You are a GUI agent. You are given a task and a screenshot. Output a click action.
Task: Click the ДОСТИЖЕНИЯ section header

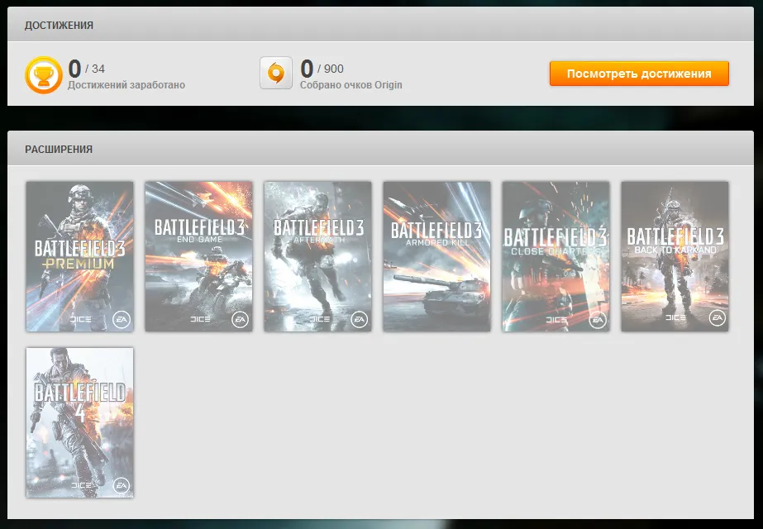[59, 26]
